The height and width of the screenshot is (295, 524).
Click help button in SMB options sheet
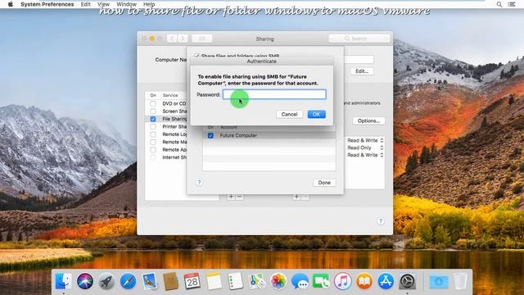click(199, 182)
